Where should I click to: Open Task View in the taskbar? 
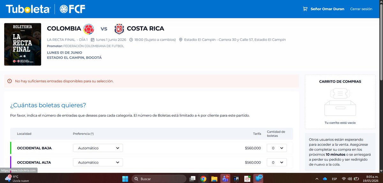click(192, 179)
